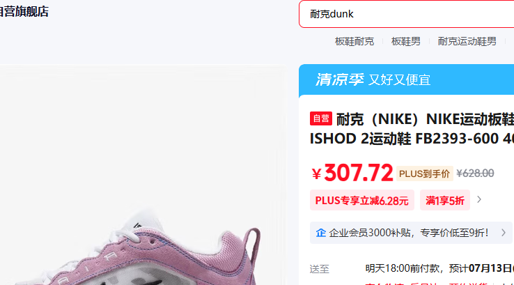514x285 pixels.
Task: Open the 板鞋男 suggested search link
Action: [406, 42]
